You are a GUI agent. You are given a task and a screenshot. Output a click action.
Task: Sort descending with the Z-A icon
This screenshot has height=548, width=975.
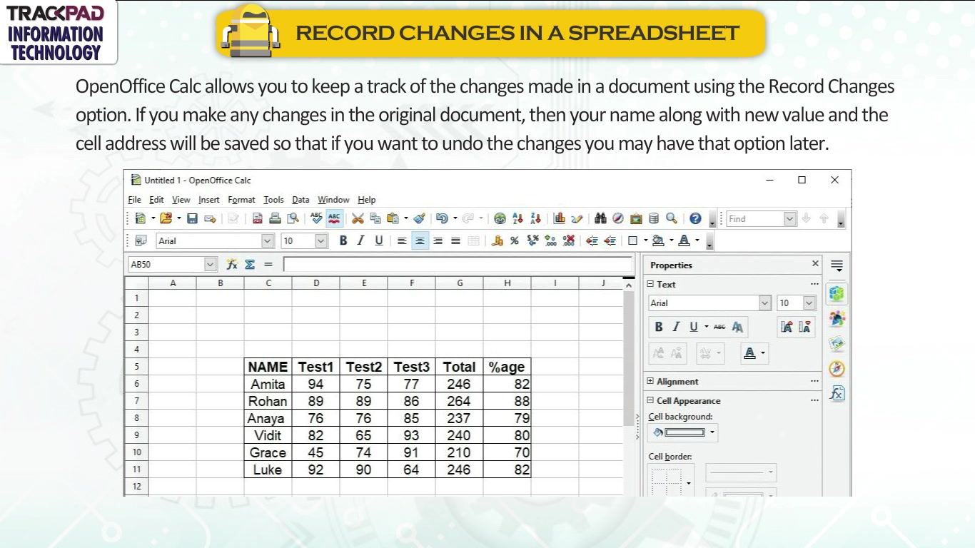click(x=535, y=218)
